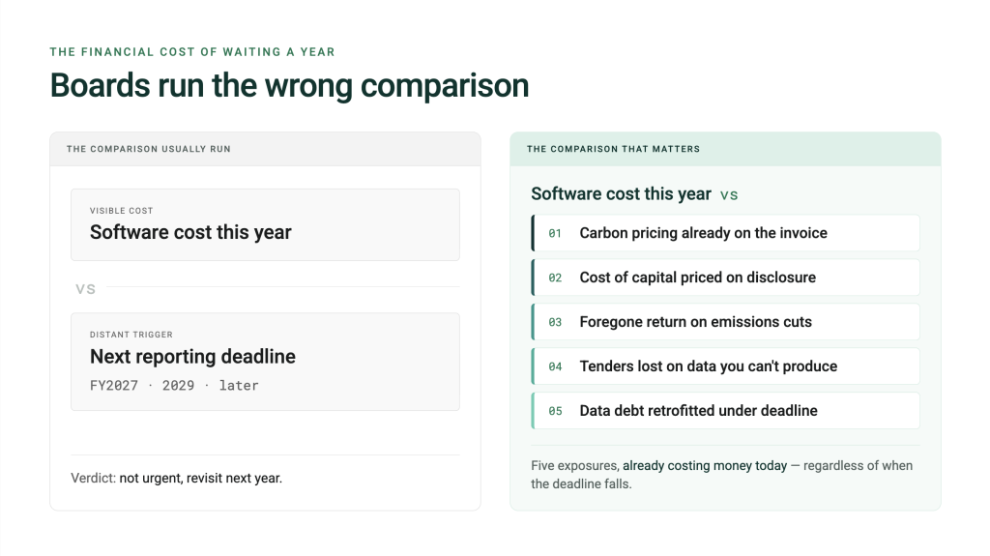Select 'Foregone return on emissions cuts' row
The image size is (990, 556).
coord(725,322)
